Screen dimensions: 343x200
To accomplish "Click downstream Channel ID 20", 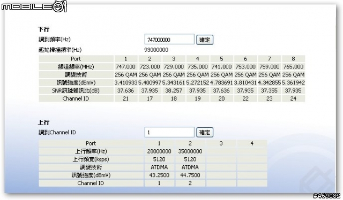I will (x=221, y=99).
